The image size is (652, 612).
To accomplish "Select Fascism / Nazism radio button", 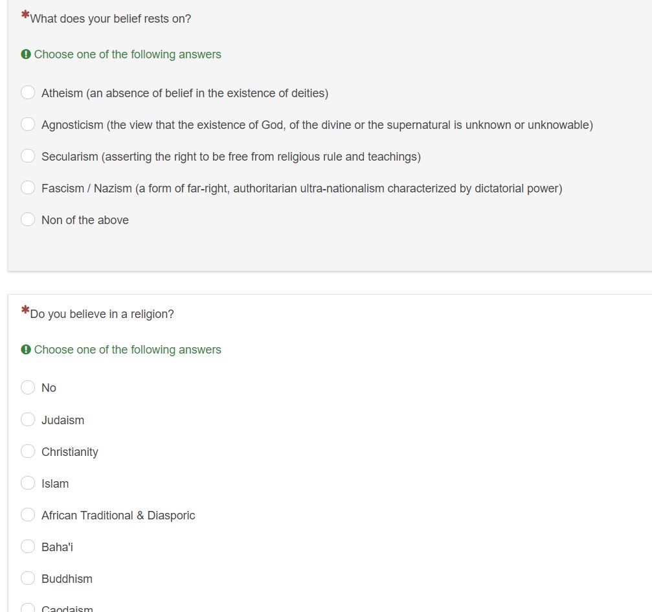I will pyautogui.click(x=28, y=188).
